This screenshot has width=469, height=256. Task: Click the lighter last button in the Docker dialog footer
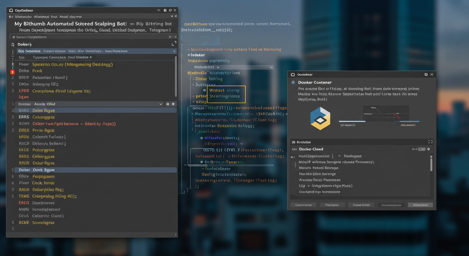tap(420, 205)
